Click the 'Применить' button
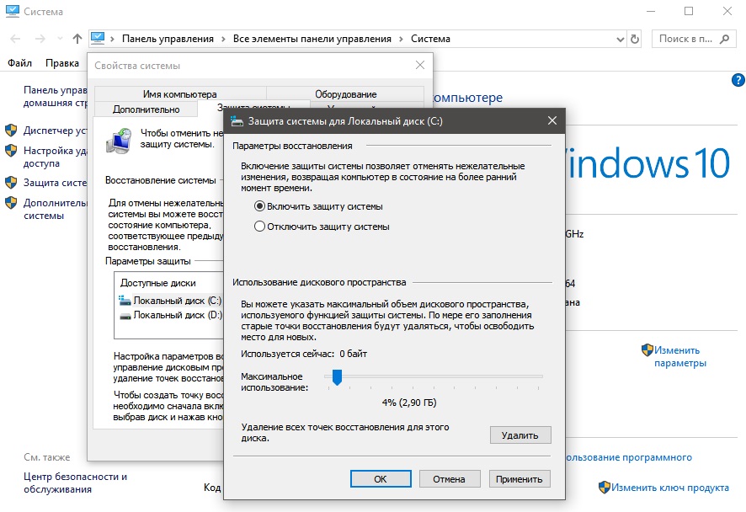The image size is (746, 512). (519, 478)
